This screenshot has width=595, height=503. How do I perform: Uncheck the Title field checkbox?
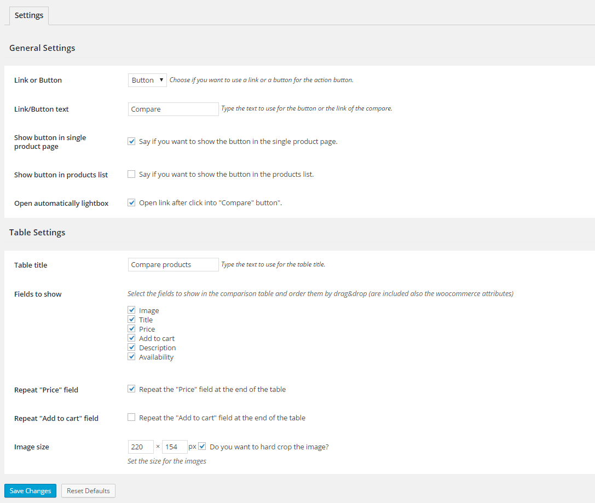click(131, 319)
